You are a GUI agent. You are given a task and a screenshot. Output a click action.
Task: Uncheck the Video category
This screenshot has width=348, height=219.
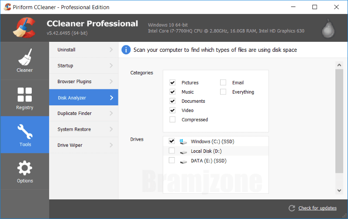coord(172,110)
